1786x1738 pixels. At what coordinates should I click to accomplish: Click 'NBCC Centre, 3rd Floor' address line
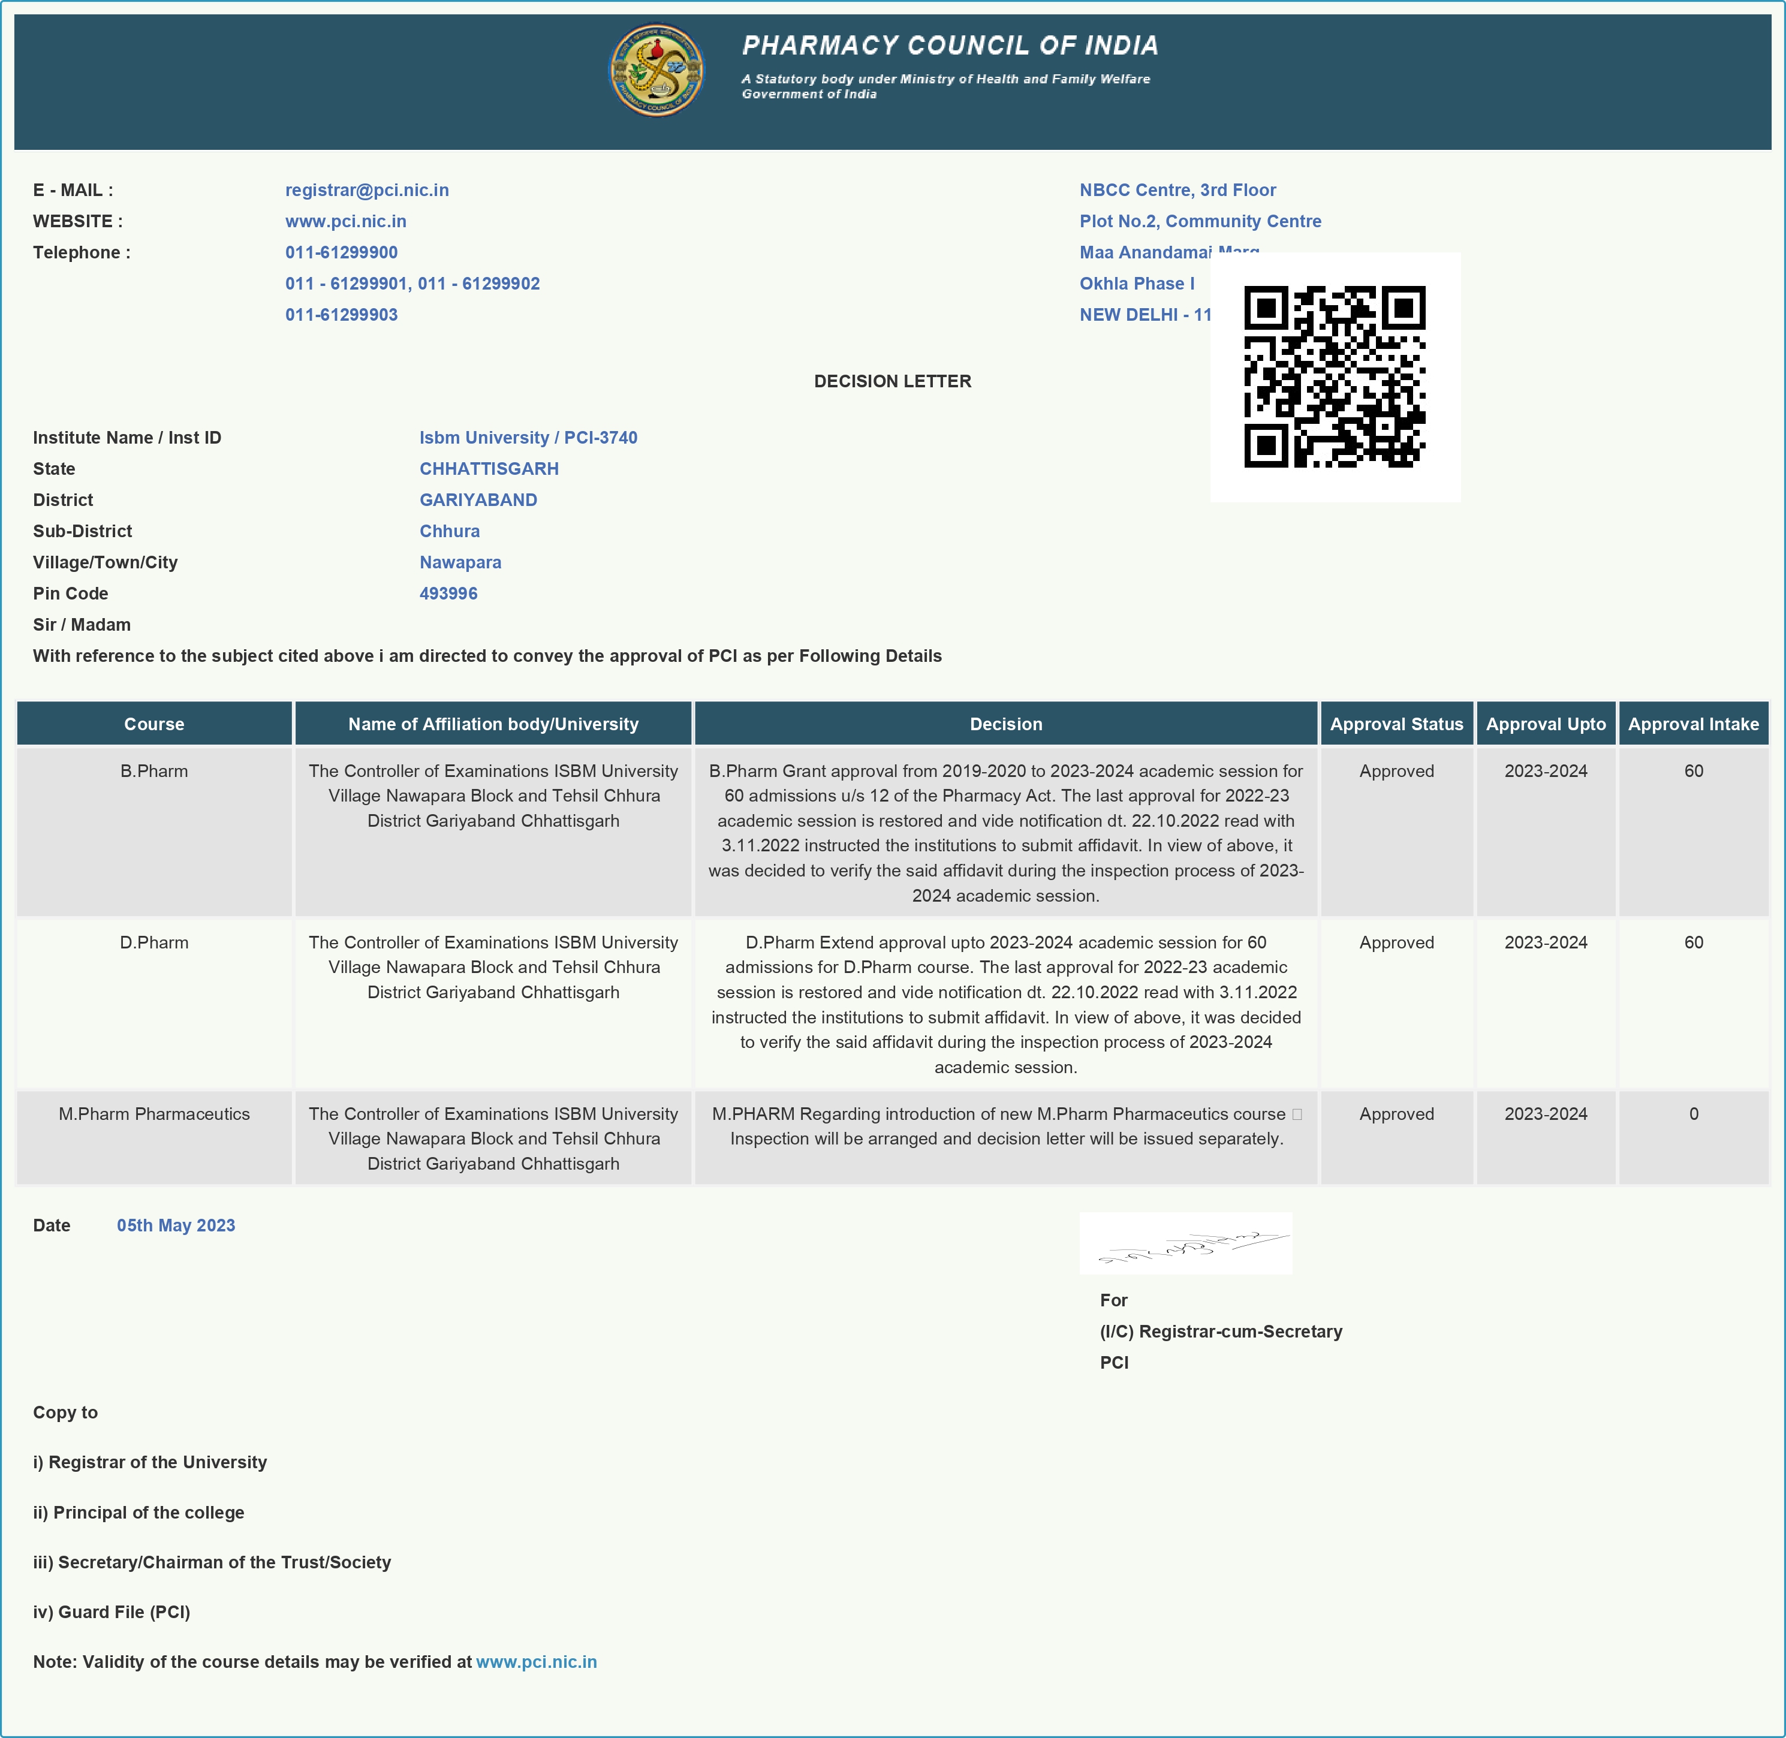click(1177, 190)
